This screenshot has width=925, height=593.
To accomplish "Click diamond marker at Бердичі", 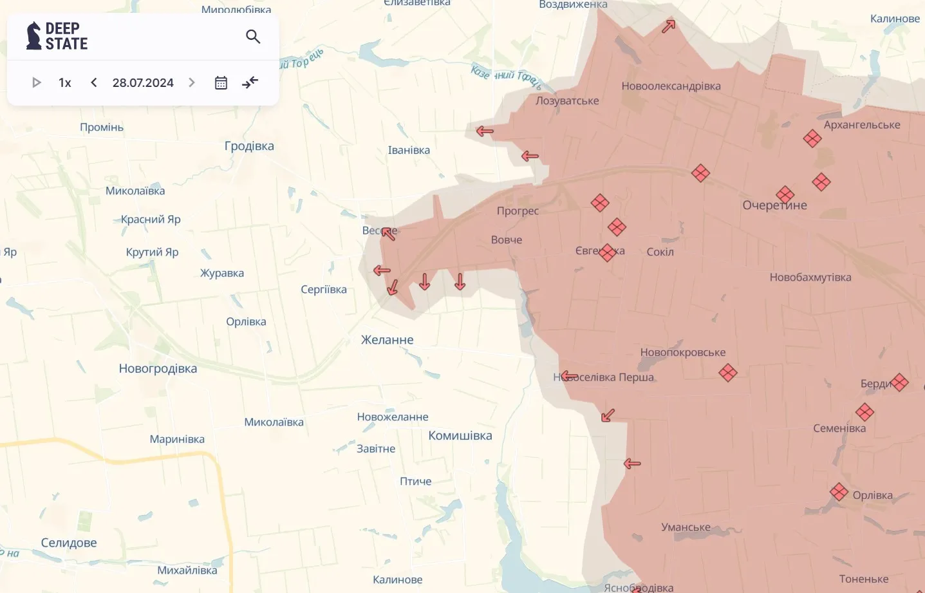I will pyautogui.click(x=899, y=382).
